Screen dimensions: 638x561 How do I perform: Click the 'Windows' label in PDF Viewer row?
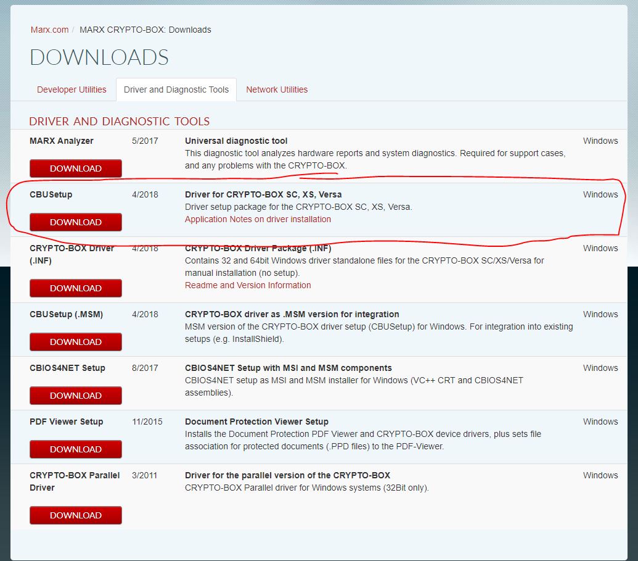click(x=600, y=422)
